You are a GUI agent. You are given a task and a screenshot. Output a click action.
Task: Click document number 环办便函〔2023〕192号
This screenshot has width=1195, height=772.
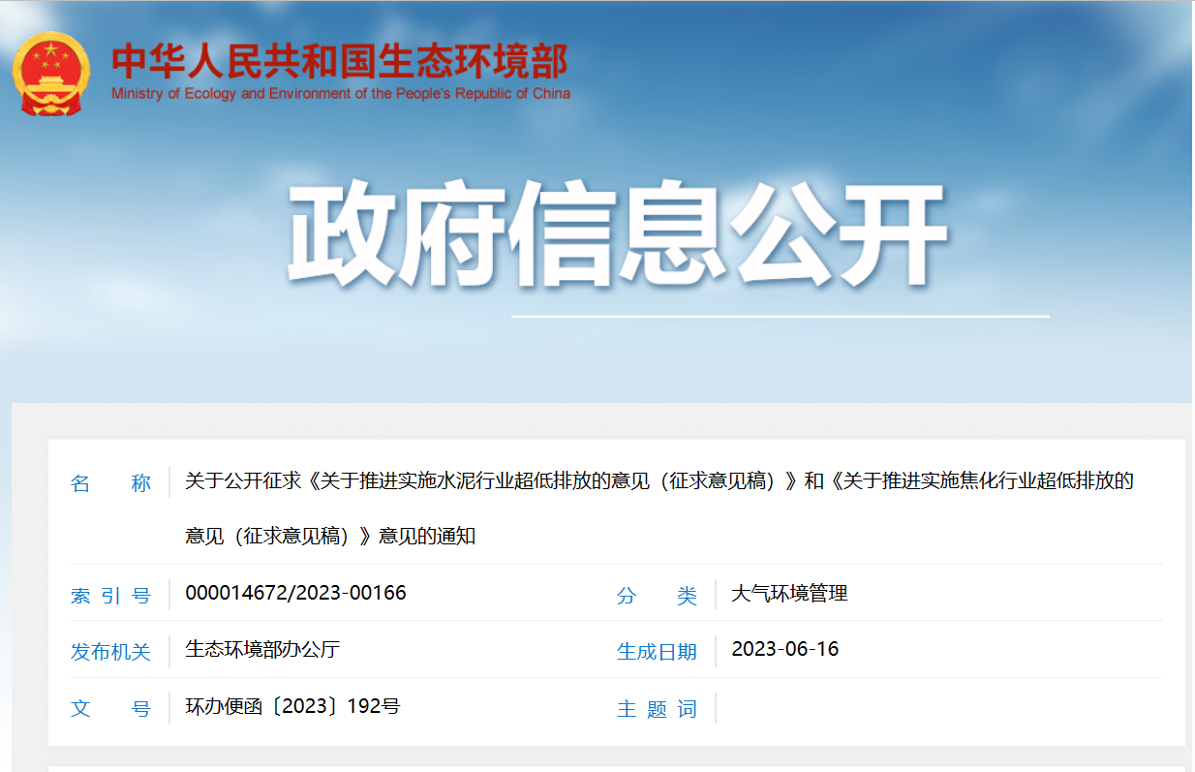pyautogui.click(x=292, y=706)
